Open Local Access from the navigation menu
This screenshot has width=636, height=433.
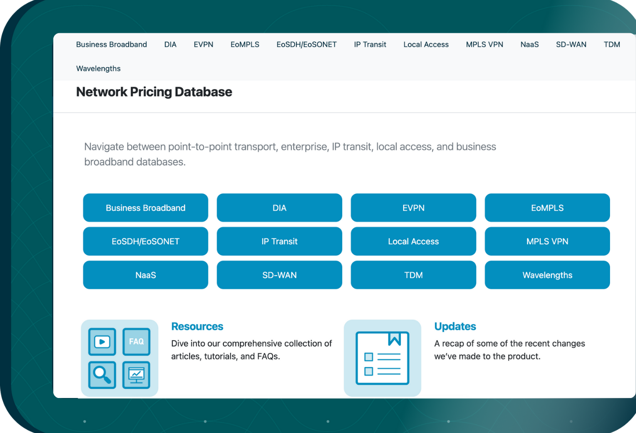pyautogui.click(x=426, y=44)
